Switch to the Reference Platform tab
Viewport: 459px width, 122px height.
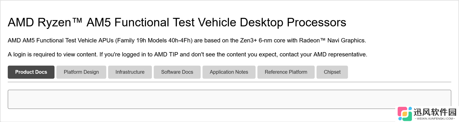(286, 72)
